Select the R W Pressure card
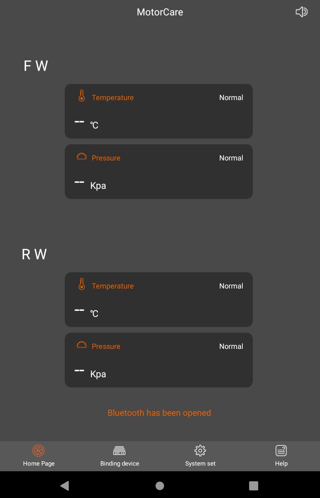The image size is (320, 498). click(159, 360)
